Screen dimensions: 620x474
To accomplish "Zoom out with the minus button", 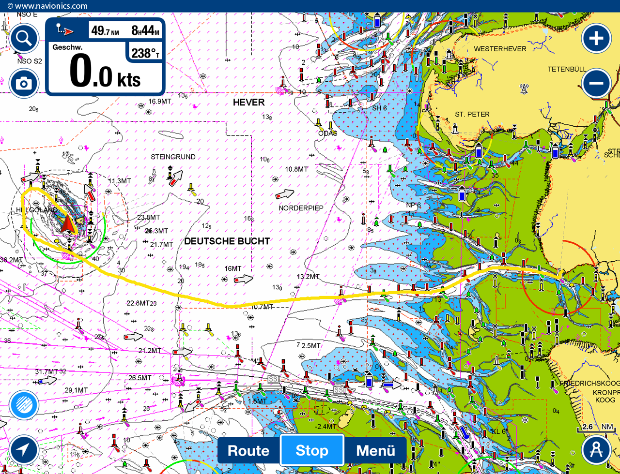I will tap(596, 83).
